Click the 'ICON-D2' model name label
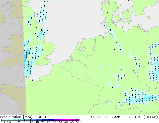Screen dimensions: 159x123 42,117
